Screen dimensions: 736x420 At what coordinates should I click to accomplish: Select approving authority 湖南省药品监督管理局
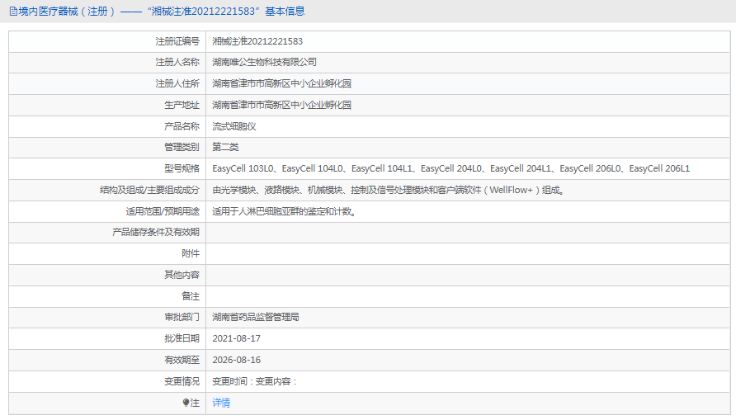255,317
